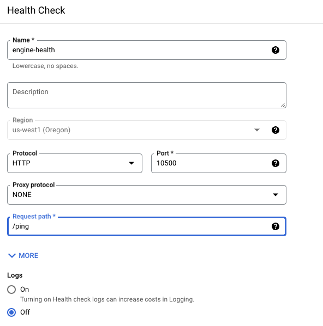View help for the Port field

pos(276,163)
